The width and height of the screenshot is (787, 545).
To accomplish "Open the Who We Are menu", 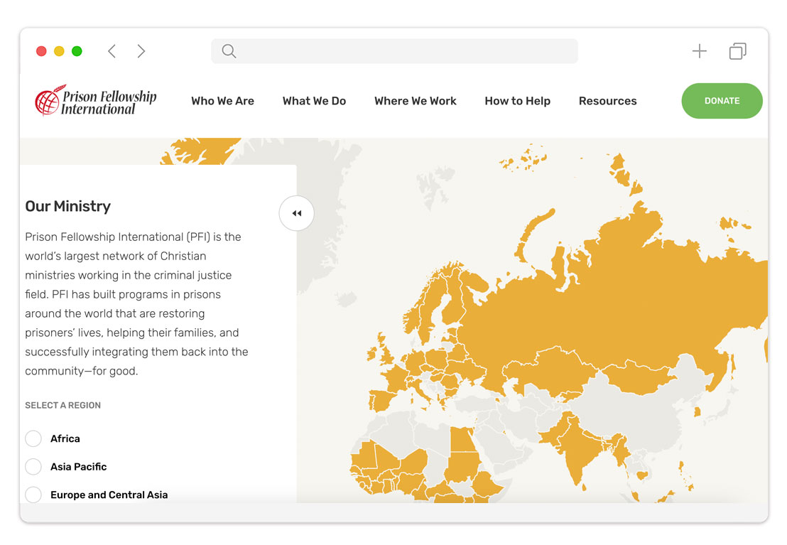I will pos(222,101).
